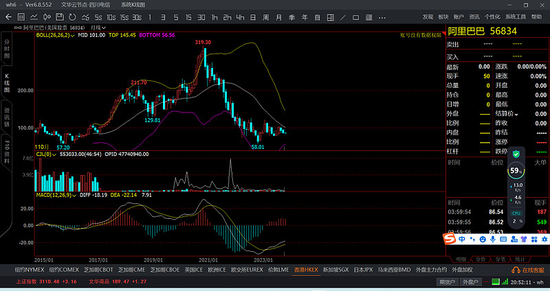The image size is (550, 291).
Task: Select the candlestick chart icon
Action: [47, 17]
